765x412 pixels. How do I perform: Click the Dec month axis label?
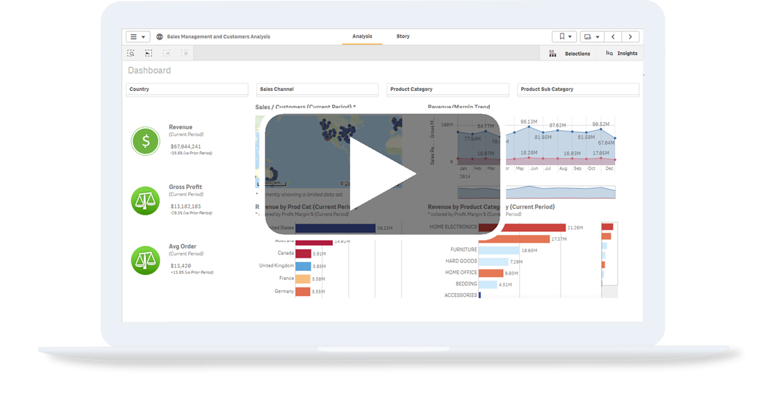pos(609,168)
